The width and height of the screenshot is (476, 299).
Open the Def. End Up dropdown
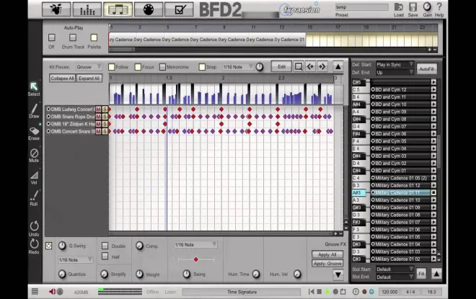coord(395,72)
